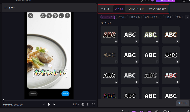
Task: Step forward one frame in the player
Action: 54,104
